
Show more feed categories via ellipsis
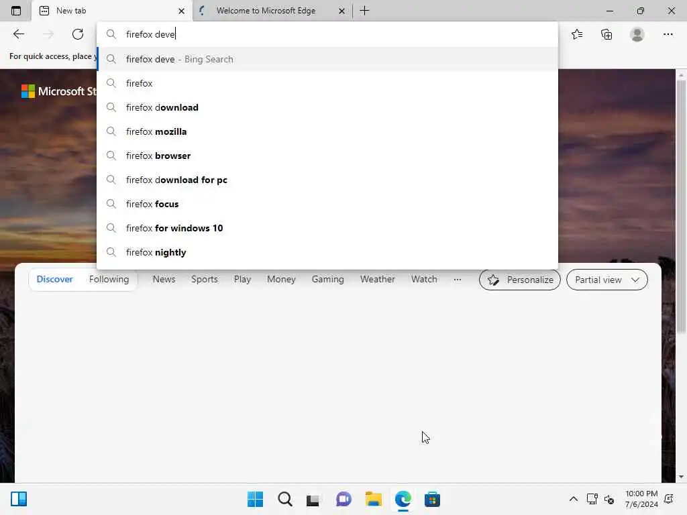click(458, 280)
